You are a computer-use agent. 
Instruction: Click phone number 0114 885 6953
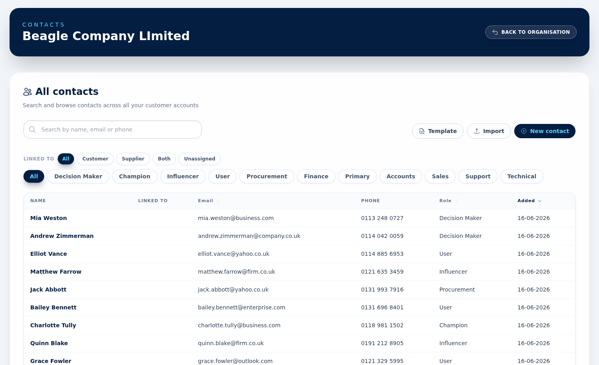click(382, 254)
